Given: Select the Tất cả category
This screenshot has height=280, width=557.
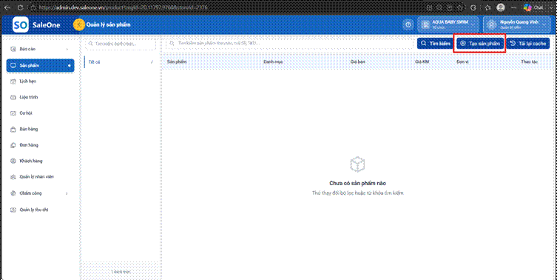Looking at the screenshot, I should pos(120,62).
